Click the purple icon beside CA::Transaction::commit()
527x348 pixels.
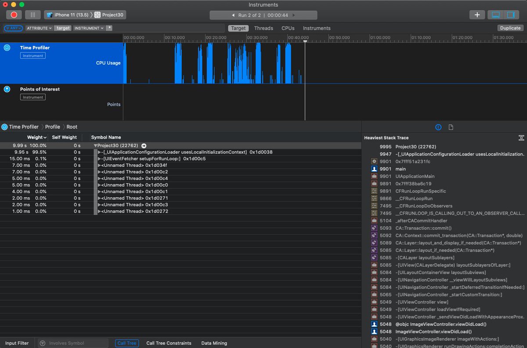click(x=375, y=228)
